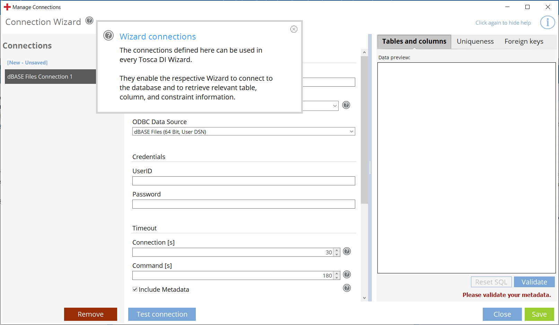Click into the UserID input field
This screenshot has height=325, width=559.
(243, 181)
